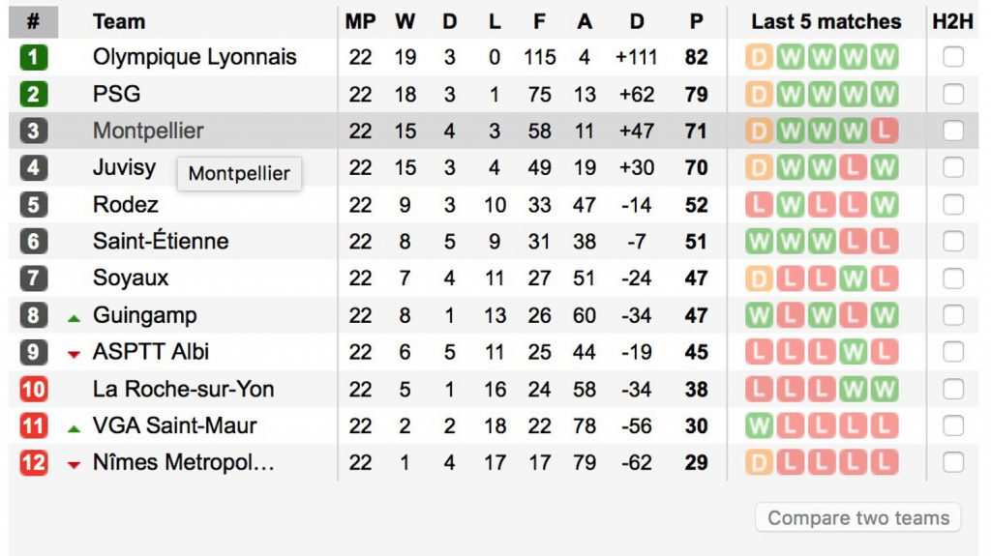Image resolution: width=991 pixels, height=556 pixels.
Task: Click Guingamp's green up-arrow indicator
Action: coord(74,317)
